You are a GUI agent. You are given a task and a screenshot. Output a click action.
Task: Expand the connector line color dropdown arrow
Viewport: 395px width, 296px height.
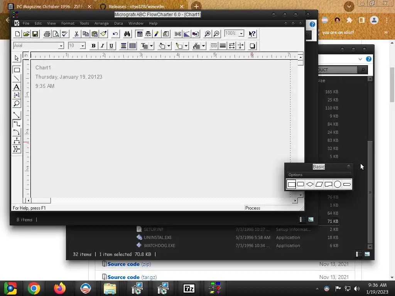203,46
